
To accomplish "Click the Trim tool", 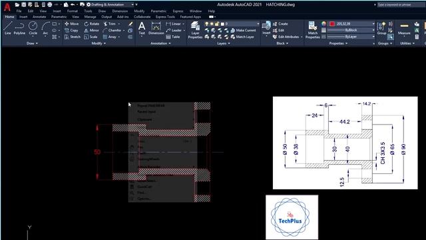I will point(109,24).
